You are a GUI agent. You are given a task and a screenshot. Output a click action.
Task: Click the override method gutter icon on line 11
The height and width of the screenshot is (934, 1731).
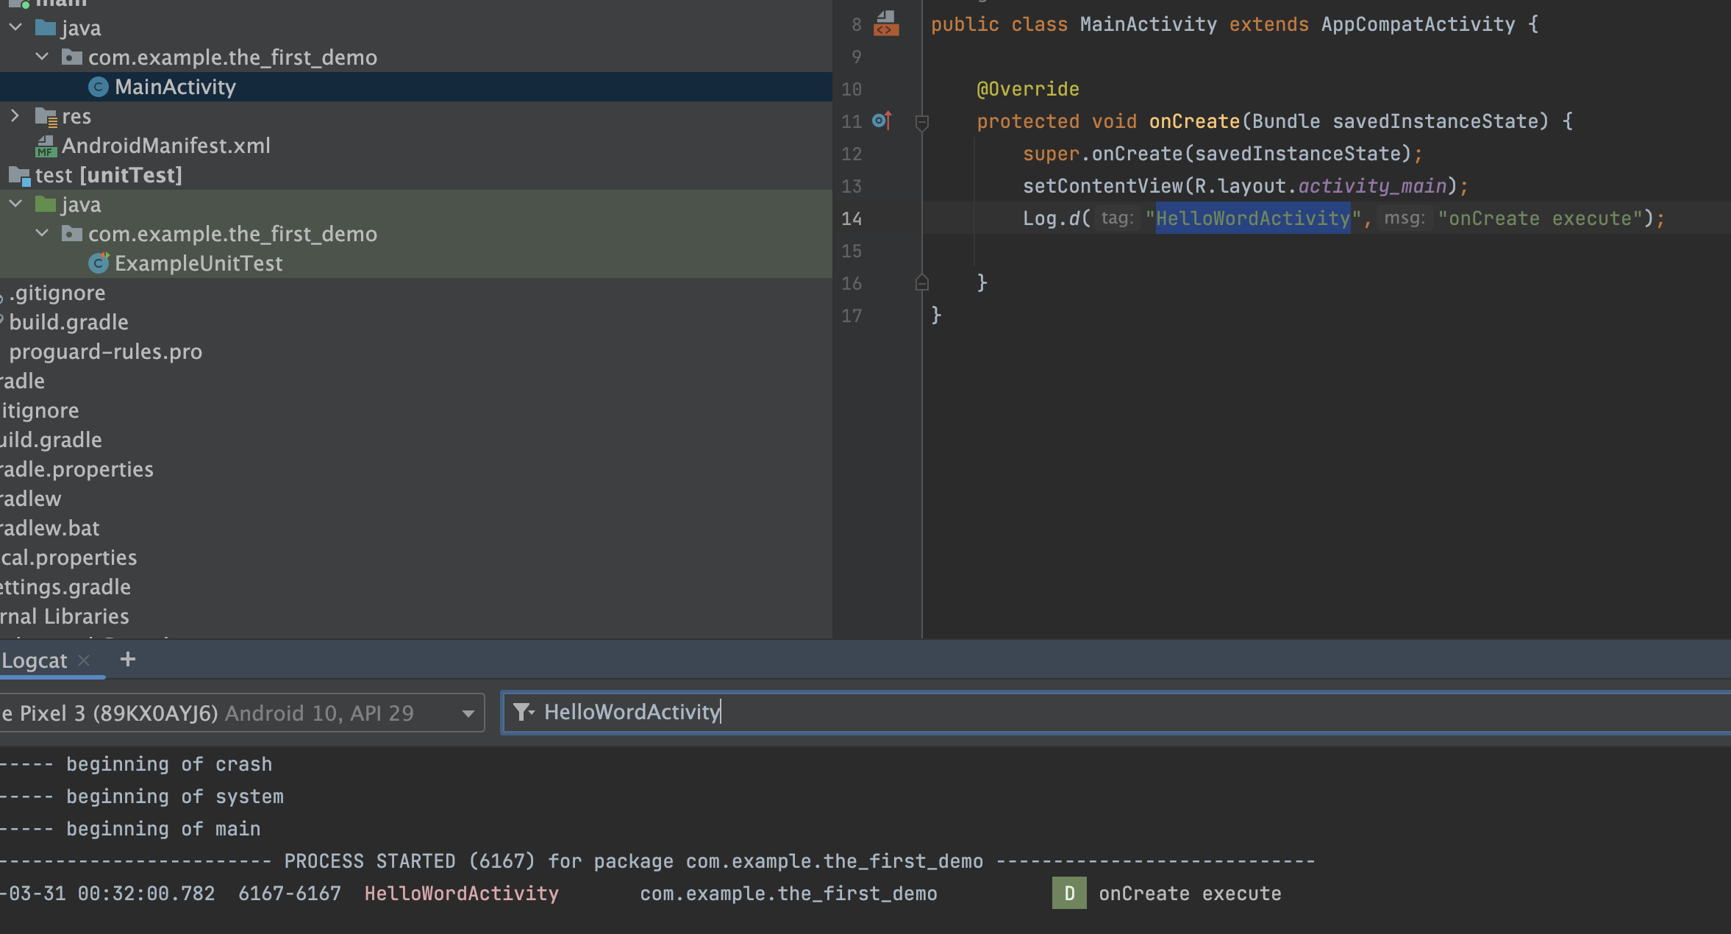point(882,121)
